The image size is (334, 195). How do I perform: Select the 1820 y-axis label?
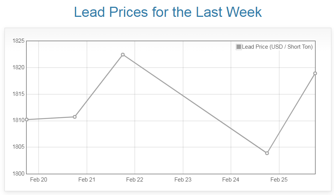click(x=18, y=68)
